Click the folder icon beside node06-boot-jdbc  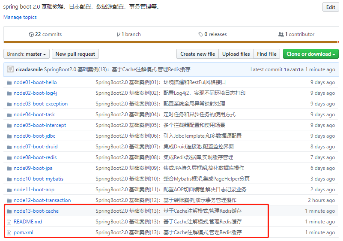(9, 136)
